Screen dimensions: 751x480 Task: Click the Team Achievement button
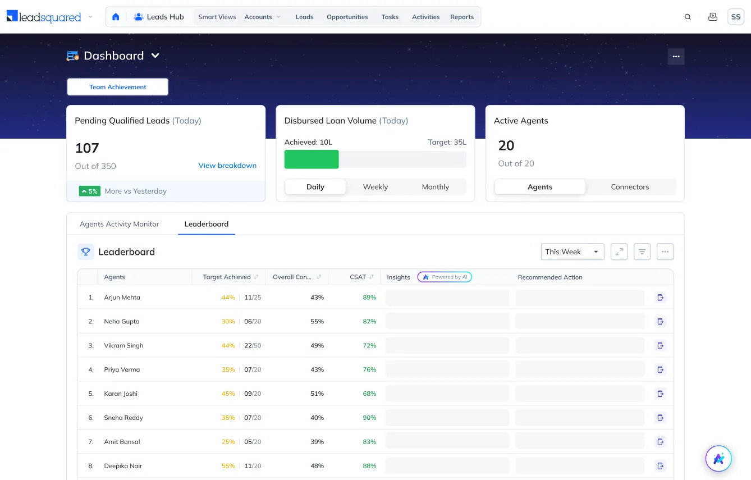point(117,87)
